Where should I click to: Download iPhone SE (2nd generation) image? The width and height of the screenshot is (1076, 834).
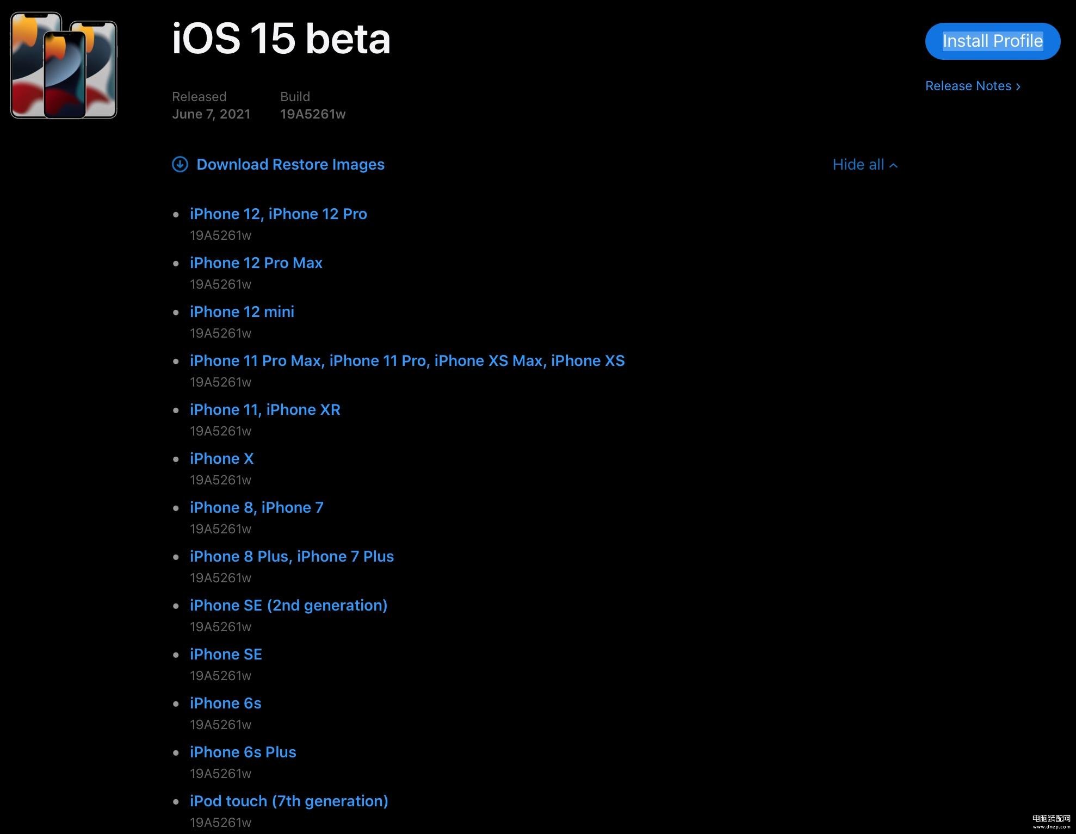(x=288, y=605)
